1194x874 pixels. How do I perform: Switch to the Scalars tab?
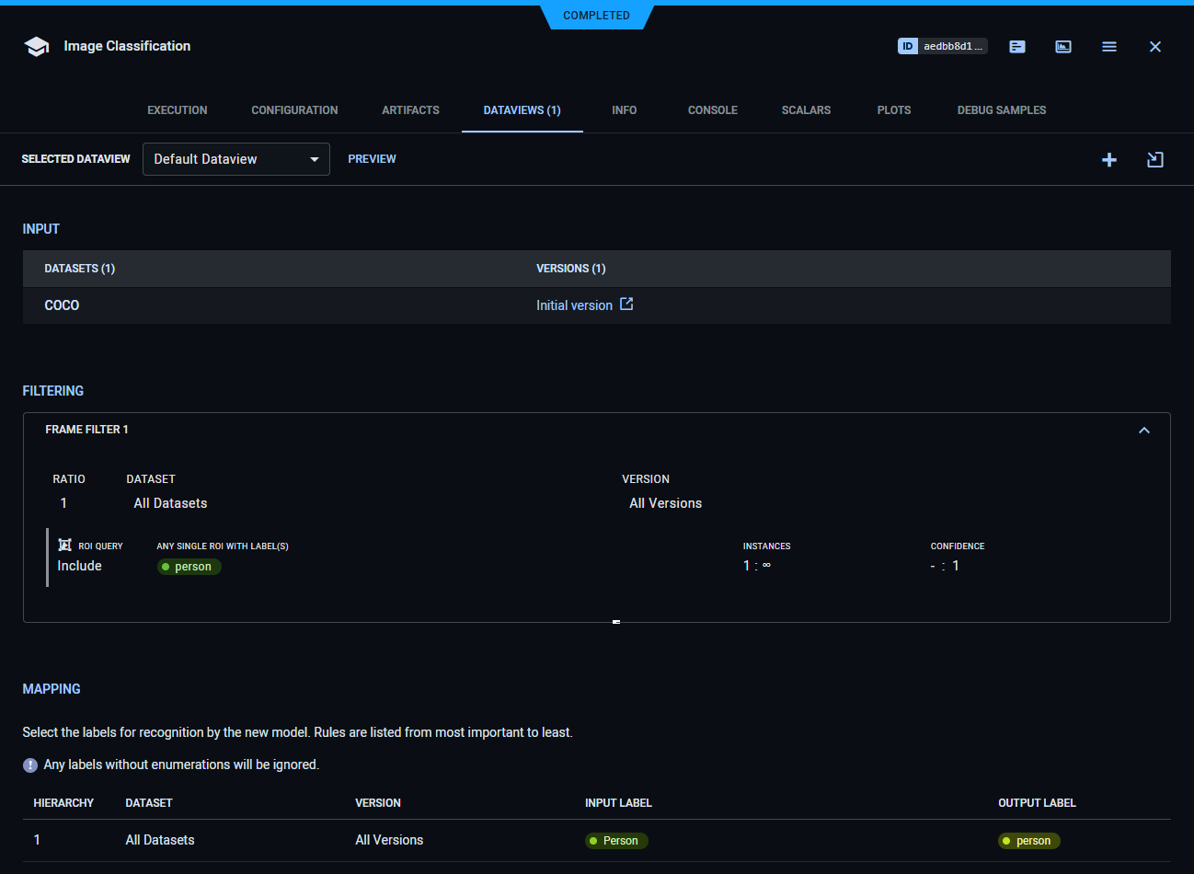(806, 109)
